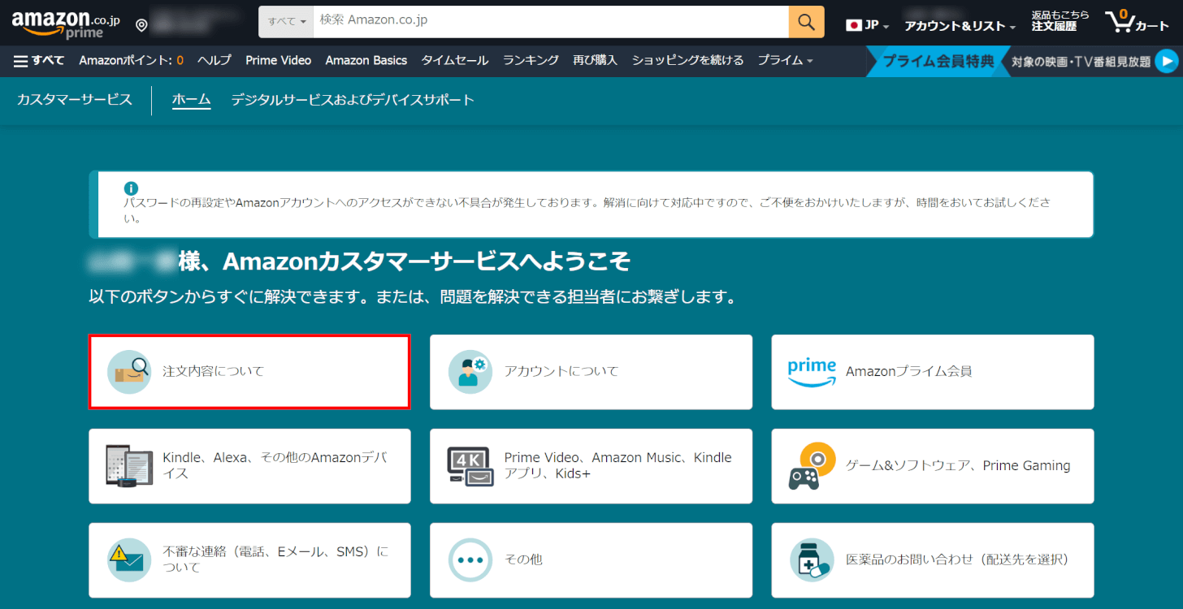This screenshot has width=1183, height=609.
Task: Open 再び購入 in the nav bar
Action: pyautogui.click(x=595, y=60)
